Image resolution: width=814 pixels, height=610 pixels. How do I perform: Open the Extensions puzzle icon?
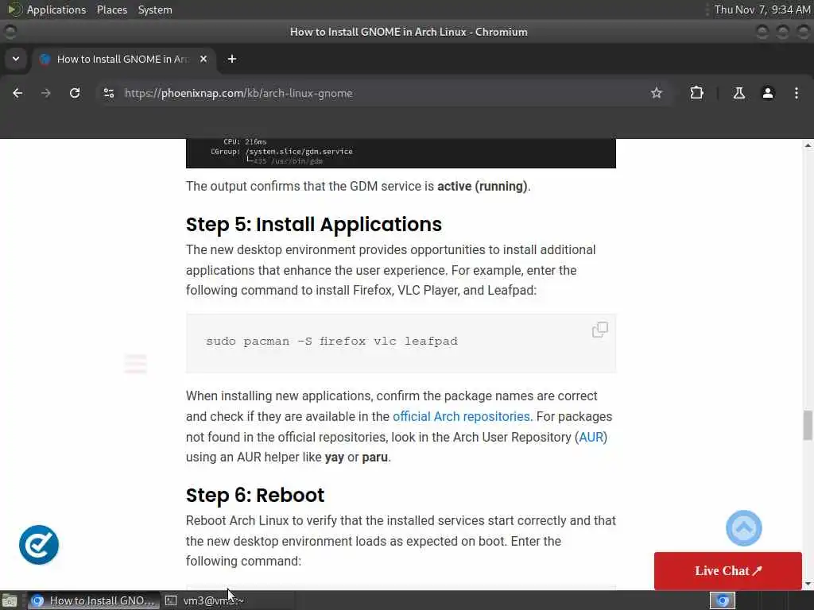click(x=696, y=93)
